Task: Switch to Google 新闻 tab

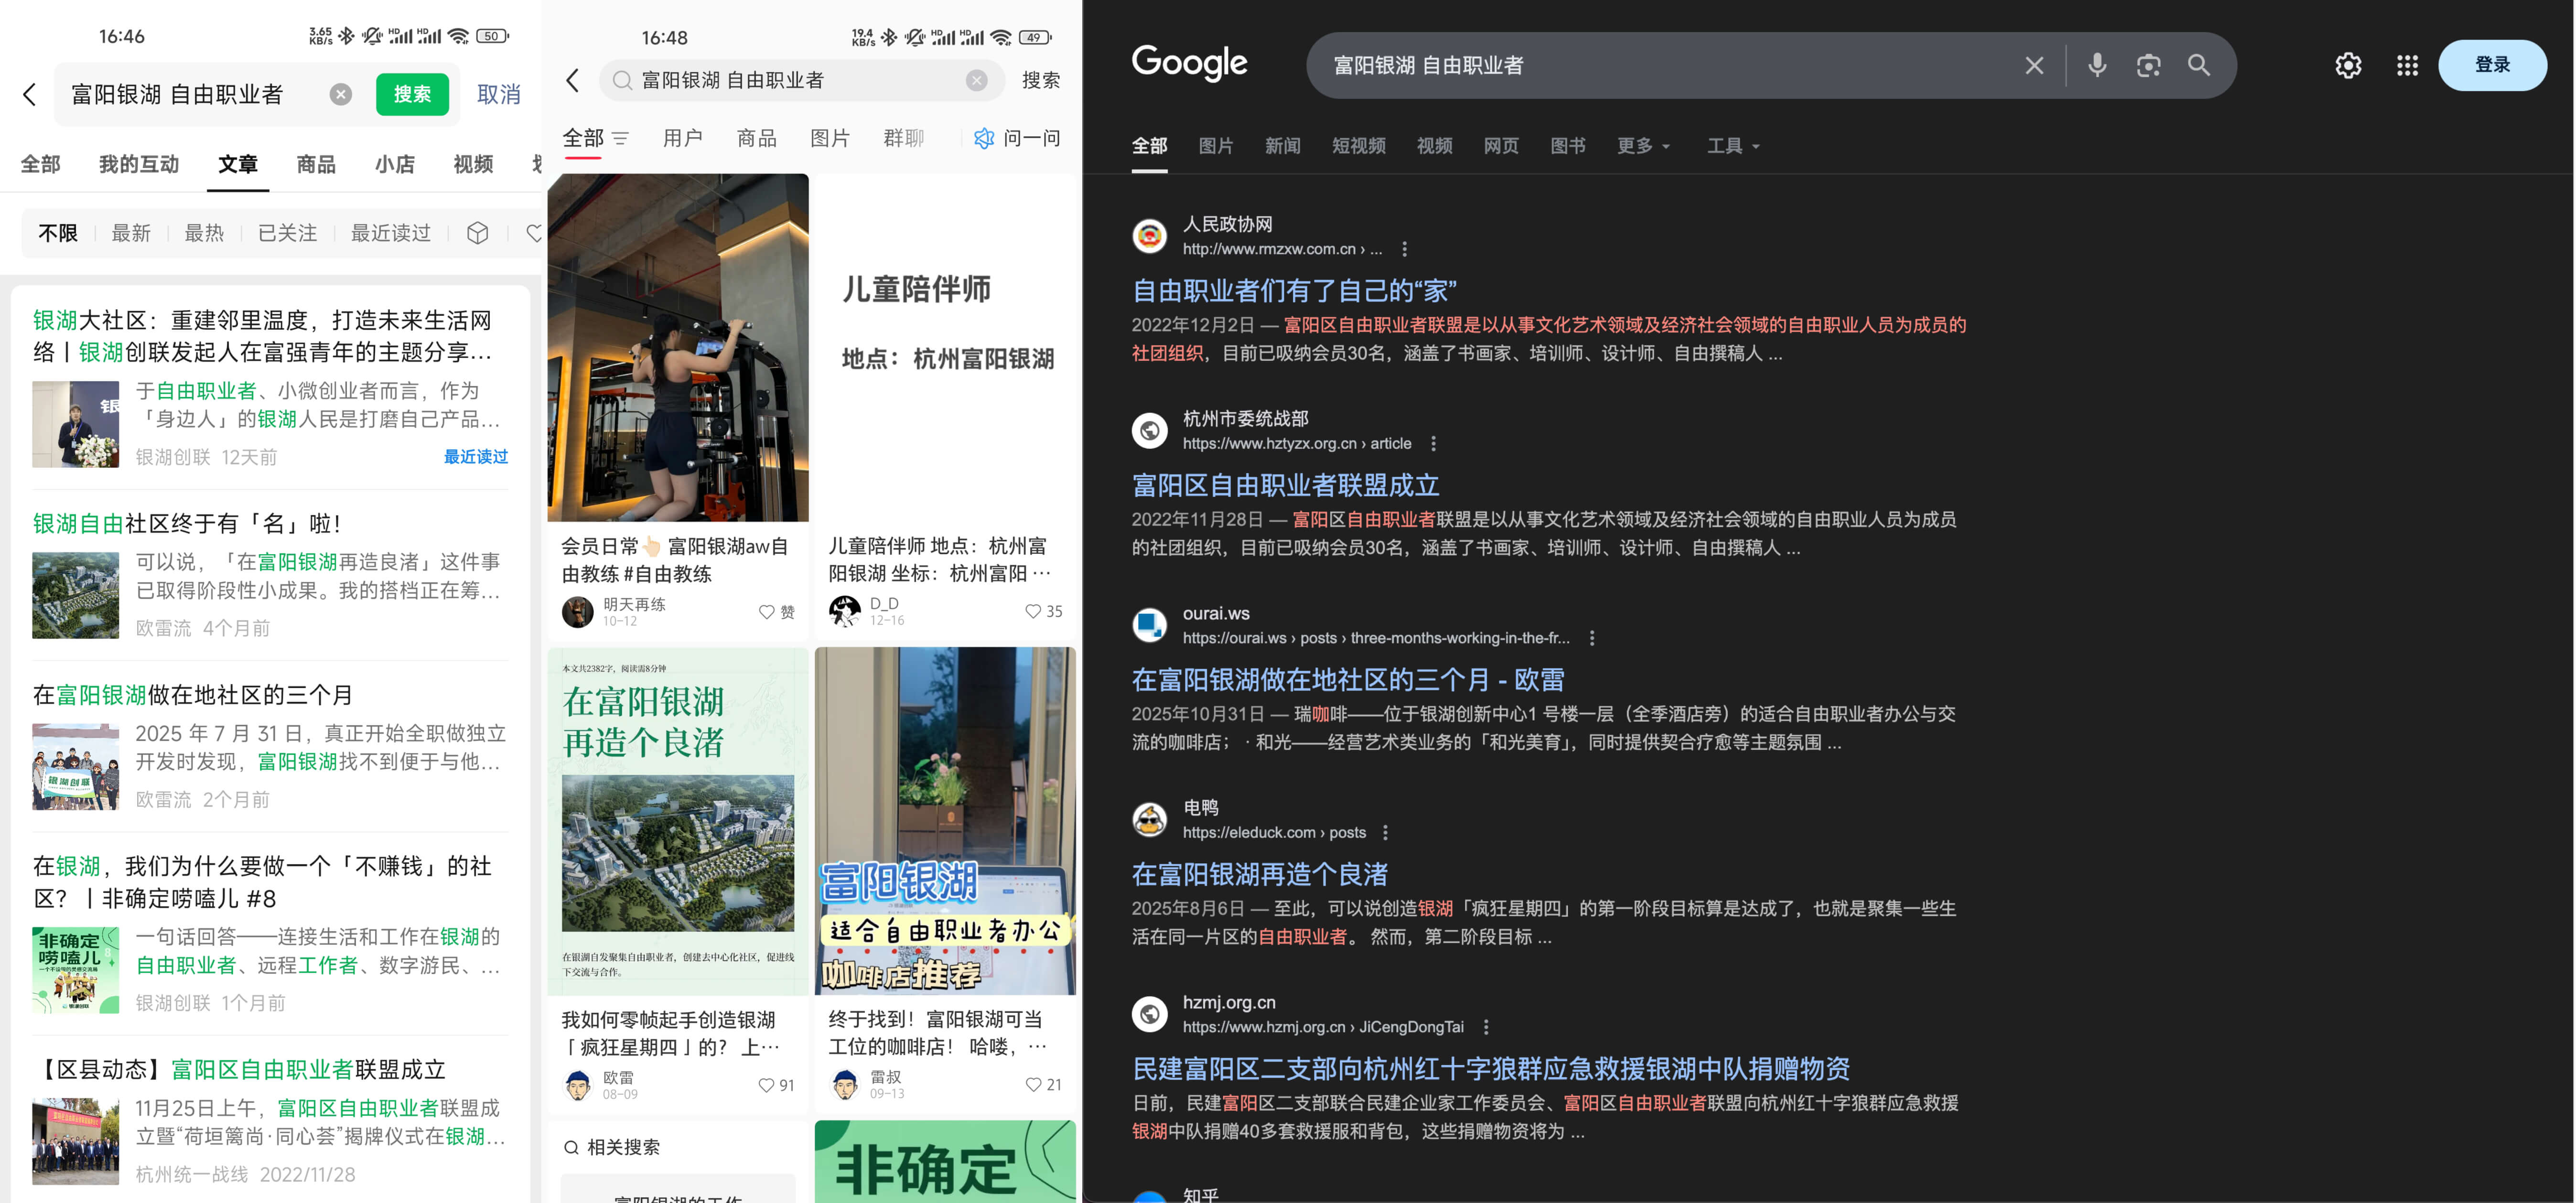Action: 1282,146
